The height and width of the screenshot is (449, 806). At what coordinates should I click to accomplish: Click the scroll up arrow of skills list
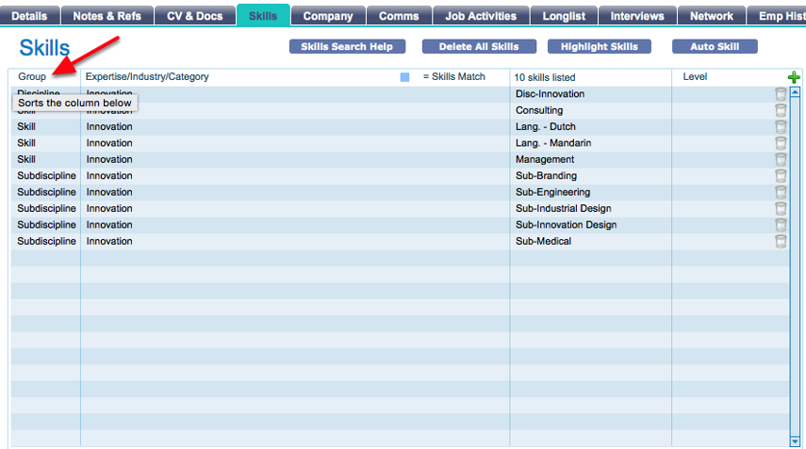[x=796, y=92]
